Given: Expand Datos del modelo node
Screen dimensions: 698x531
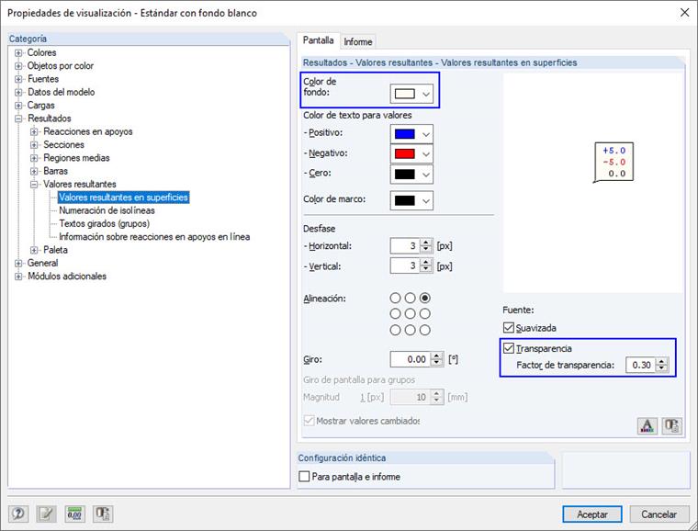Looking at the screenshot, I should pyautogui.click(x=18, y=93).
